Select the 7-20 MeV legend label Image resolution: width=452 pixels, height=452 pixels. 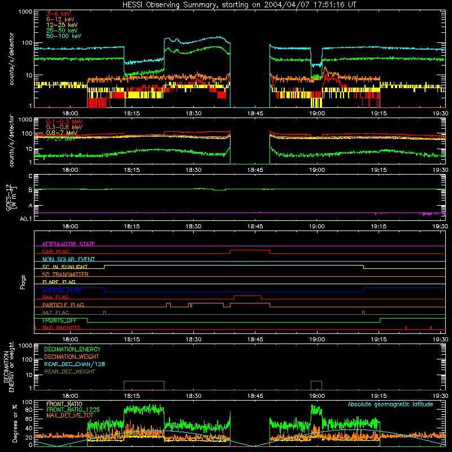[60, 138]
